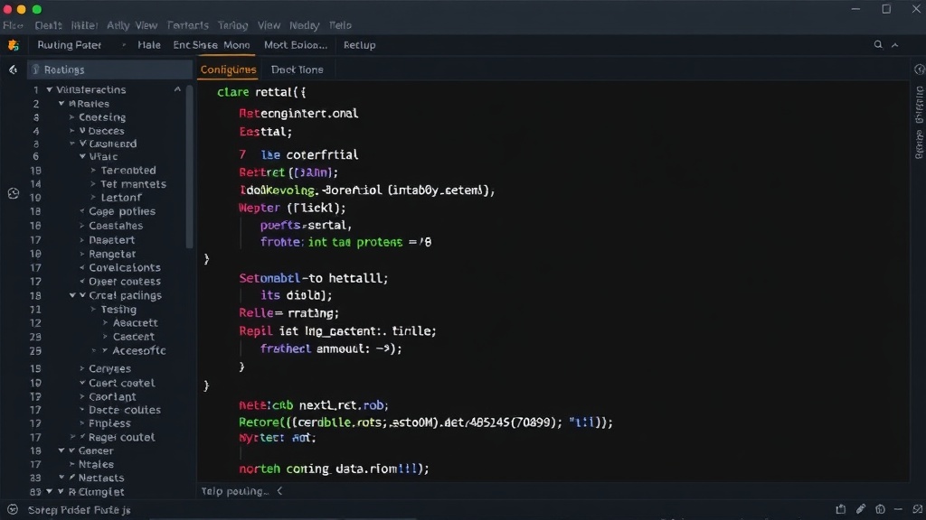The height and width of the screenshot is (520, 926).
Task: Collapse the Raries tree node
Action: pos(61,103)
